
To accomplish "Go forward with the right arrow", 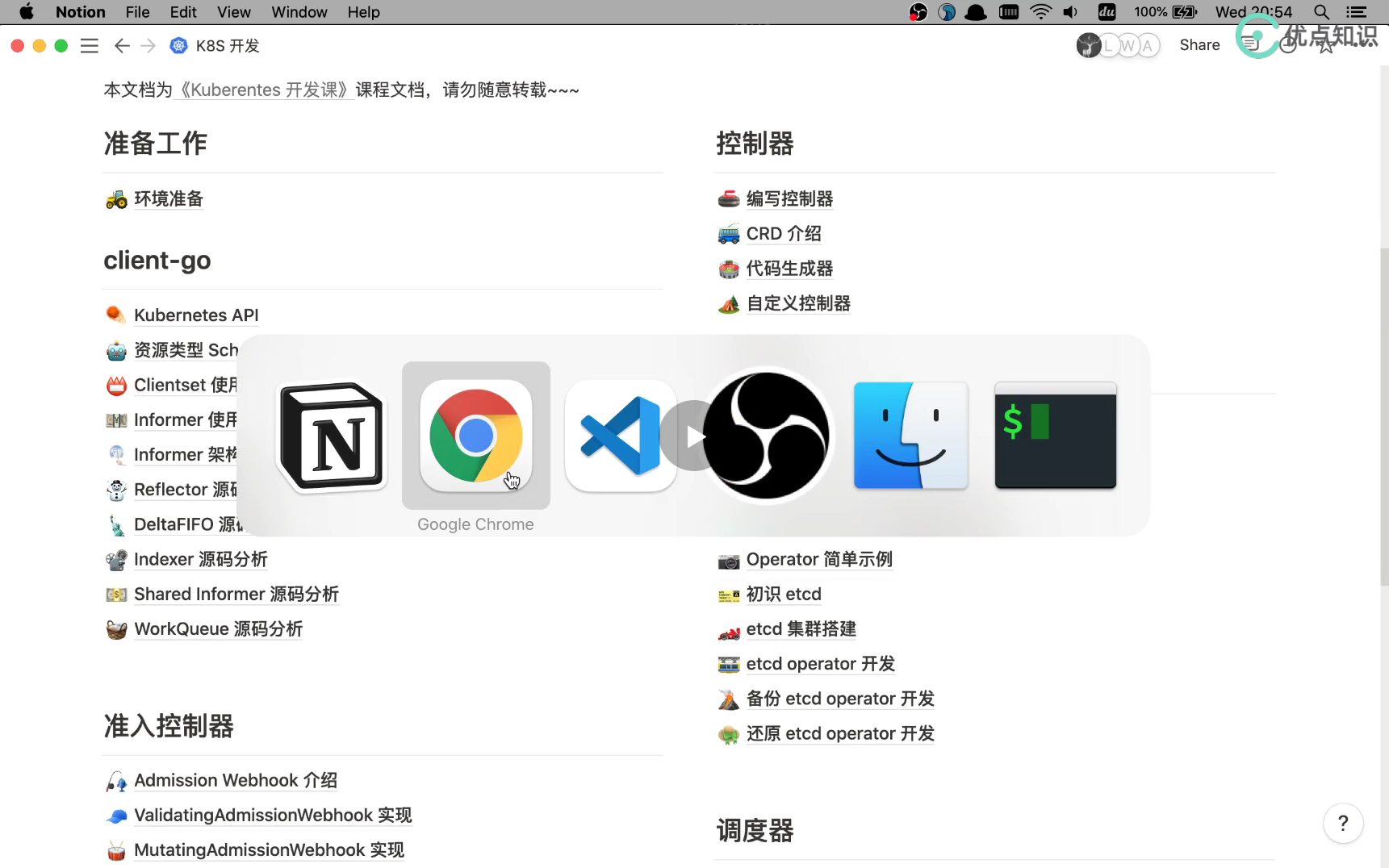I will [148, 46].
